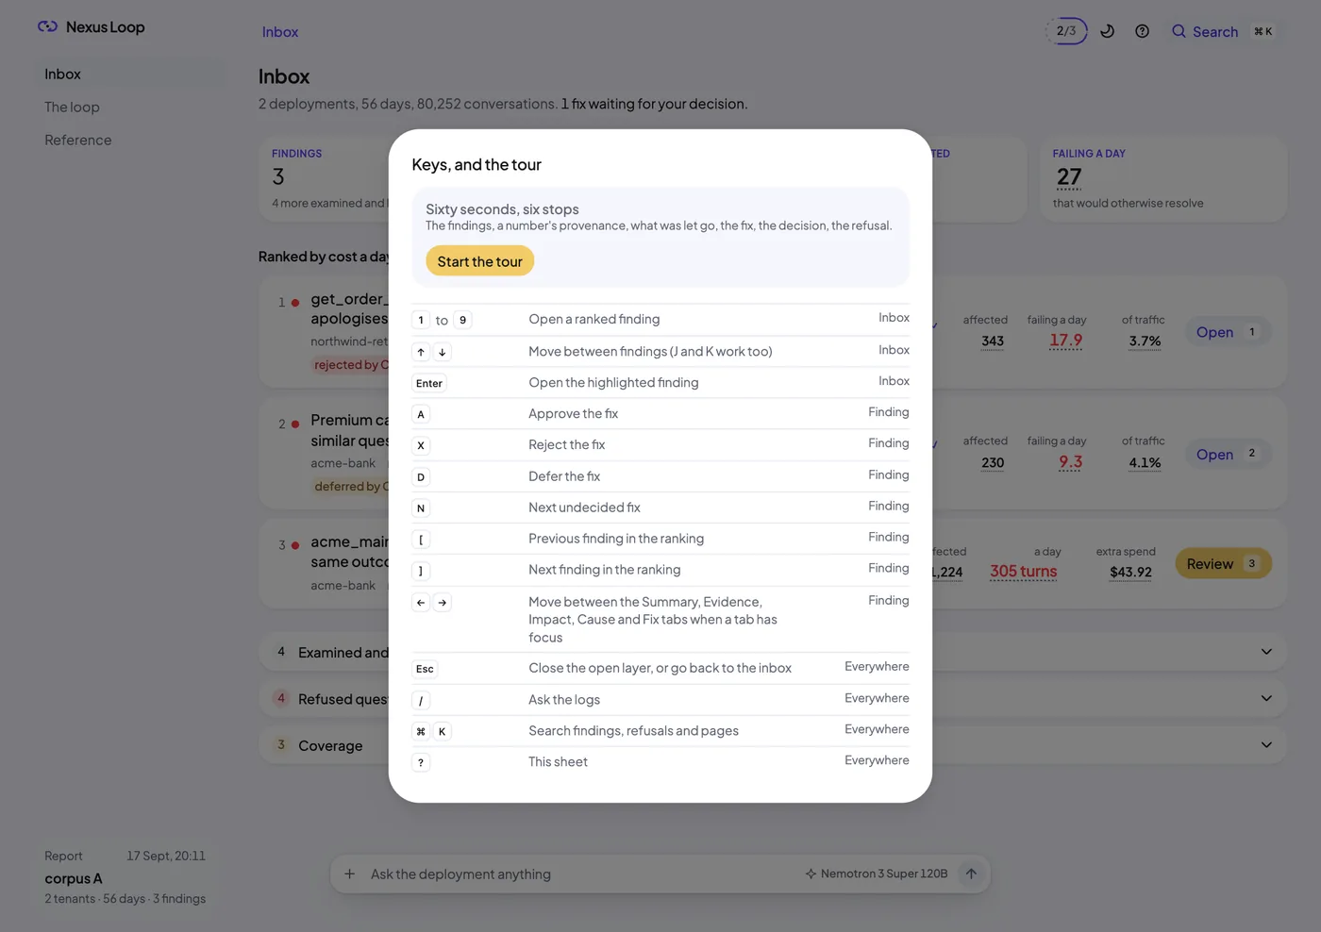Click the plus icon in ask bar
Image resolution: width=1321 pixels, height=932 pixels.
click(349, 874)
